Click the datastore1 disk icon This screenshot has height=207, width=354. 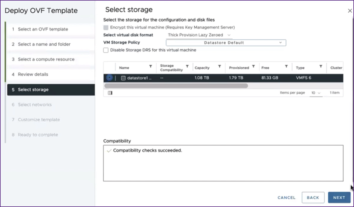click(123, 78)
